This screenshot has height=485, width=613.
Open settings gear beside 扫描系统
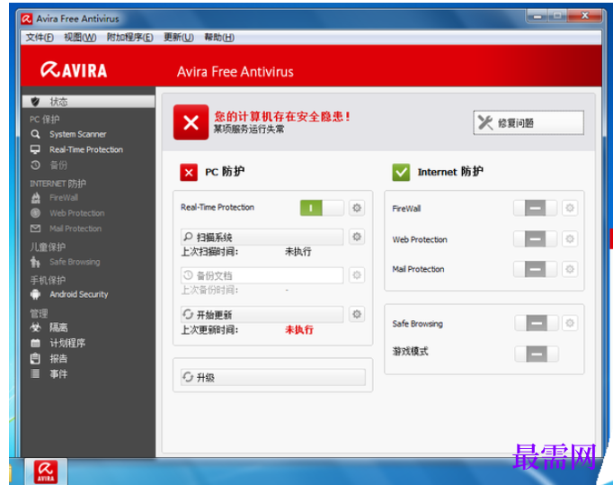click(x=357, y=237)
